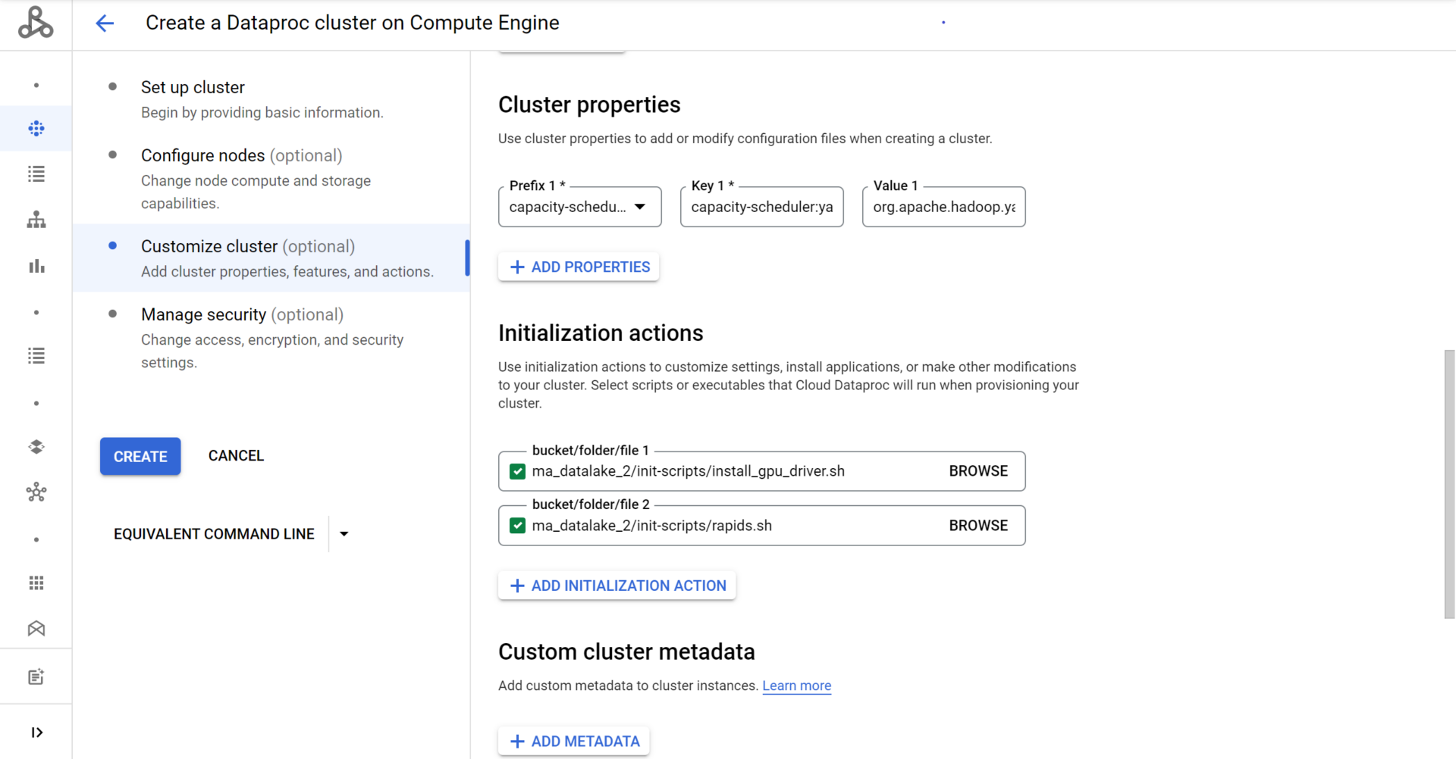Open the node-network icon in the sidebar

36,492
